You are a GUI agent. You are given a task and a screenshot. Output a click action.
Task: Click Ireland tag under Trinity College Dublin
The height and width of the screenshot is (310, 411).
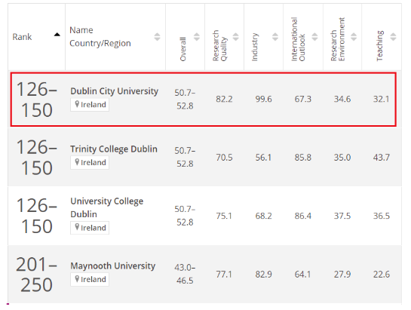(90, 163)
